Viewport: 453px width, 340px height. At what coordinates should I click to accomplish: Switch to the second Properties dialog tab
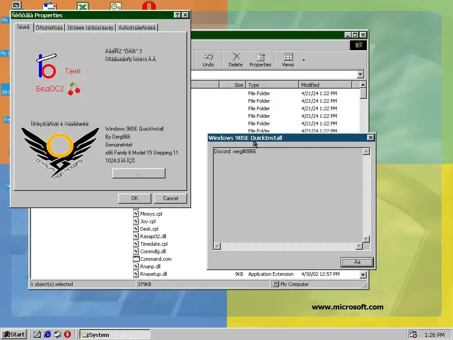[49, 28]
